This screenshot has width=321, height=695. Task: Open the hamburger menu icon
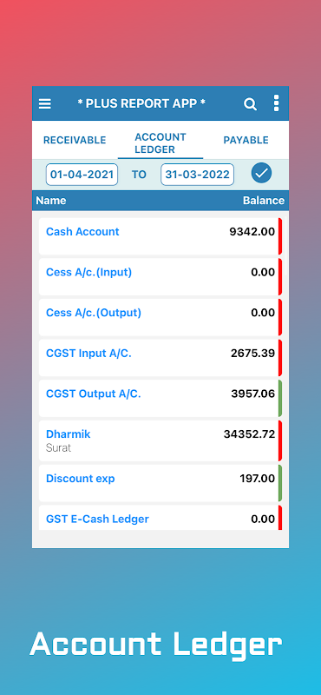click(x=45, y=103)
